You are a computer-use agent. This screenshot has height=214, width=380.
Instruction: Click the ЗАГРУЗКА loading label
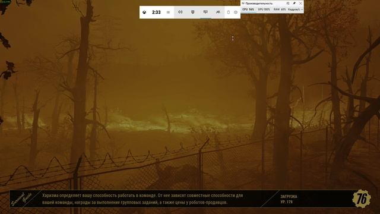(x=289, y=197)
